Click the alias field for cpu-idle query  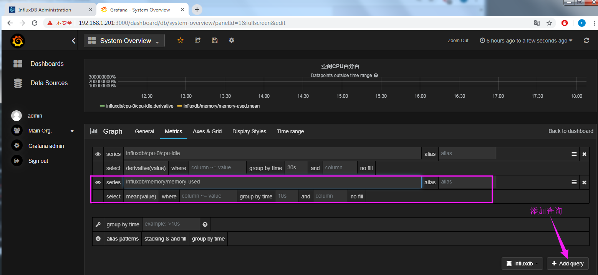click(467, 154)
